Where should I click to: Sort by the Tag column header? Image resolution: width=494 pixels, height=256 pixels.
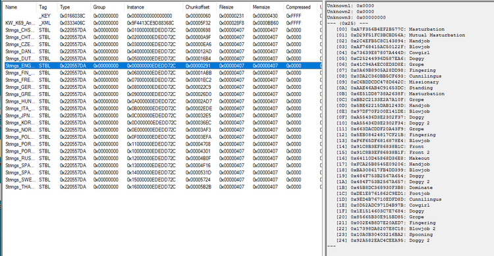tap(47, 7)
